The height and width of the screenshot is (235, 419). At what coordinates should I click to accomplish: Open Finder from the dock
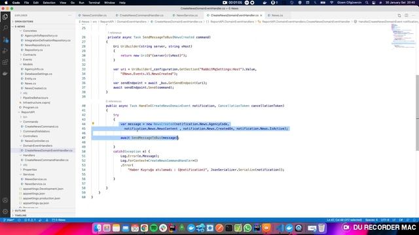tap(98, 228)
